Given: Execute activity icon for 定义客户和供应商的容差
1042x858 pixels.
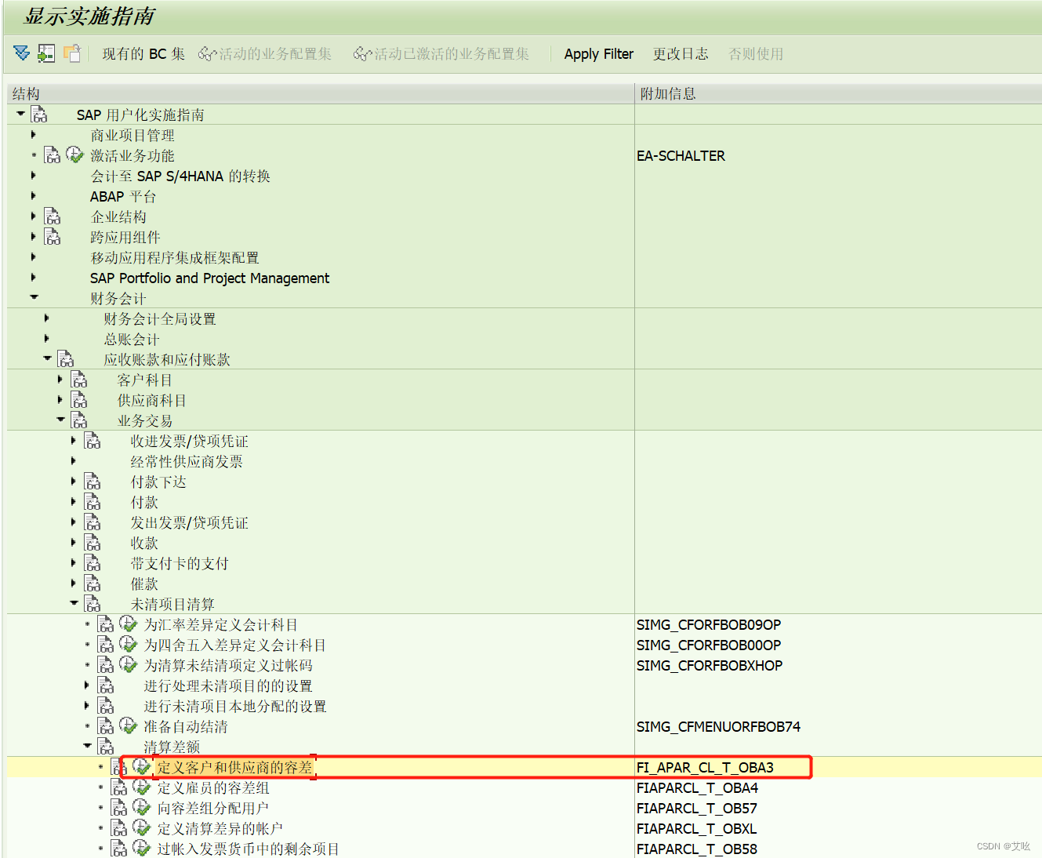Looking at the screenshot, I should (141, 766).
